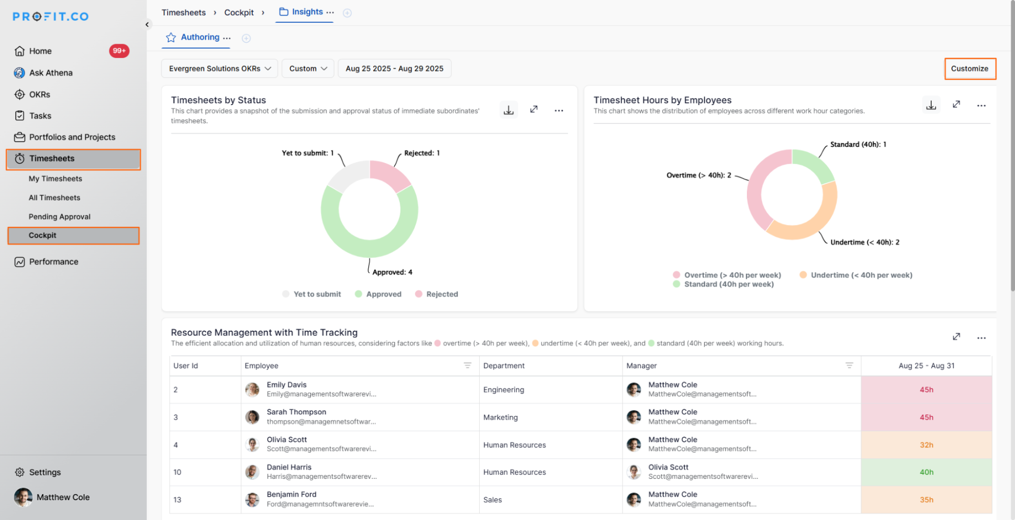Switch to the Authoring tab

pyautogui.click(x=200, y=37)
